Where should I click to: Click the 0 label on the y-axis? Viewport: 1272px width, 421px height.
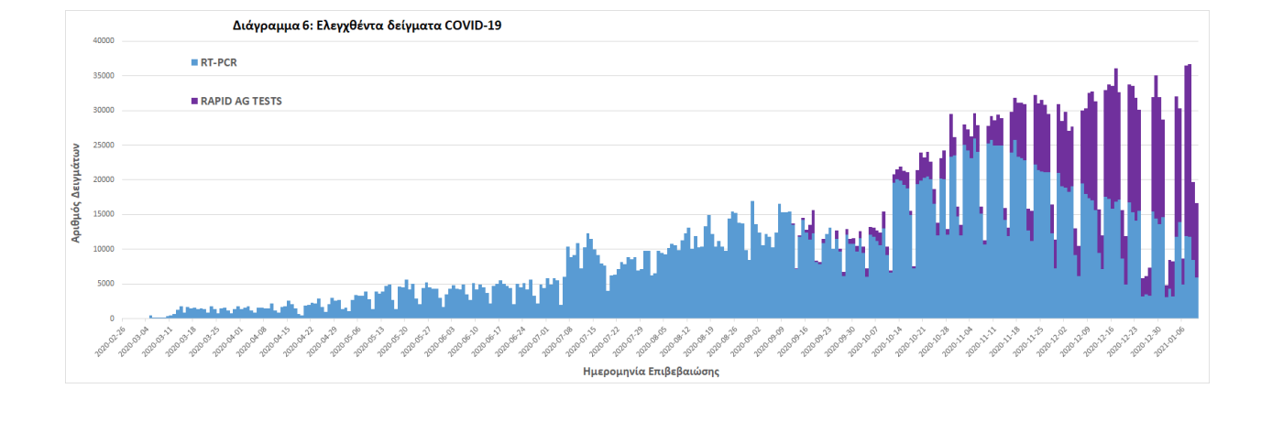click(x=111, y=318)
